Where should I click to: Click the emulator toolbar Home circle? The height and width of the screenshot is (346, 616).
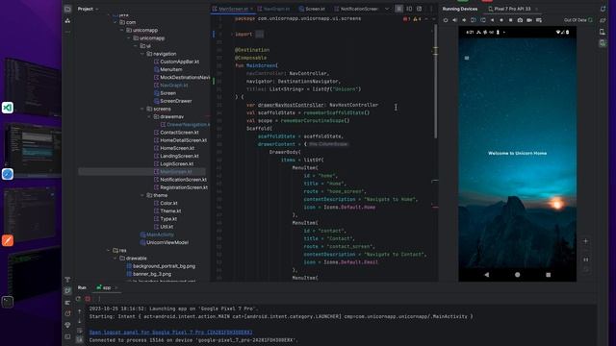point(501,20)
